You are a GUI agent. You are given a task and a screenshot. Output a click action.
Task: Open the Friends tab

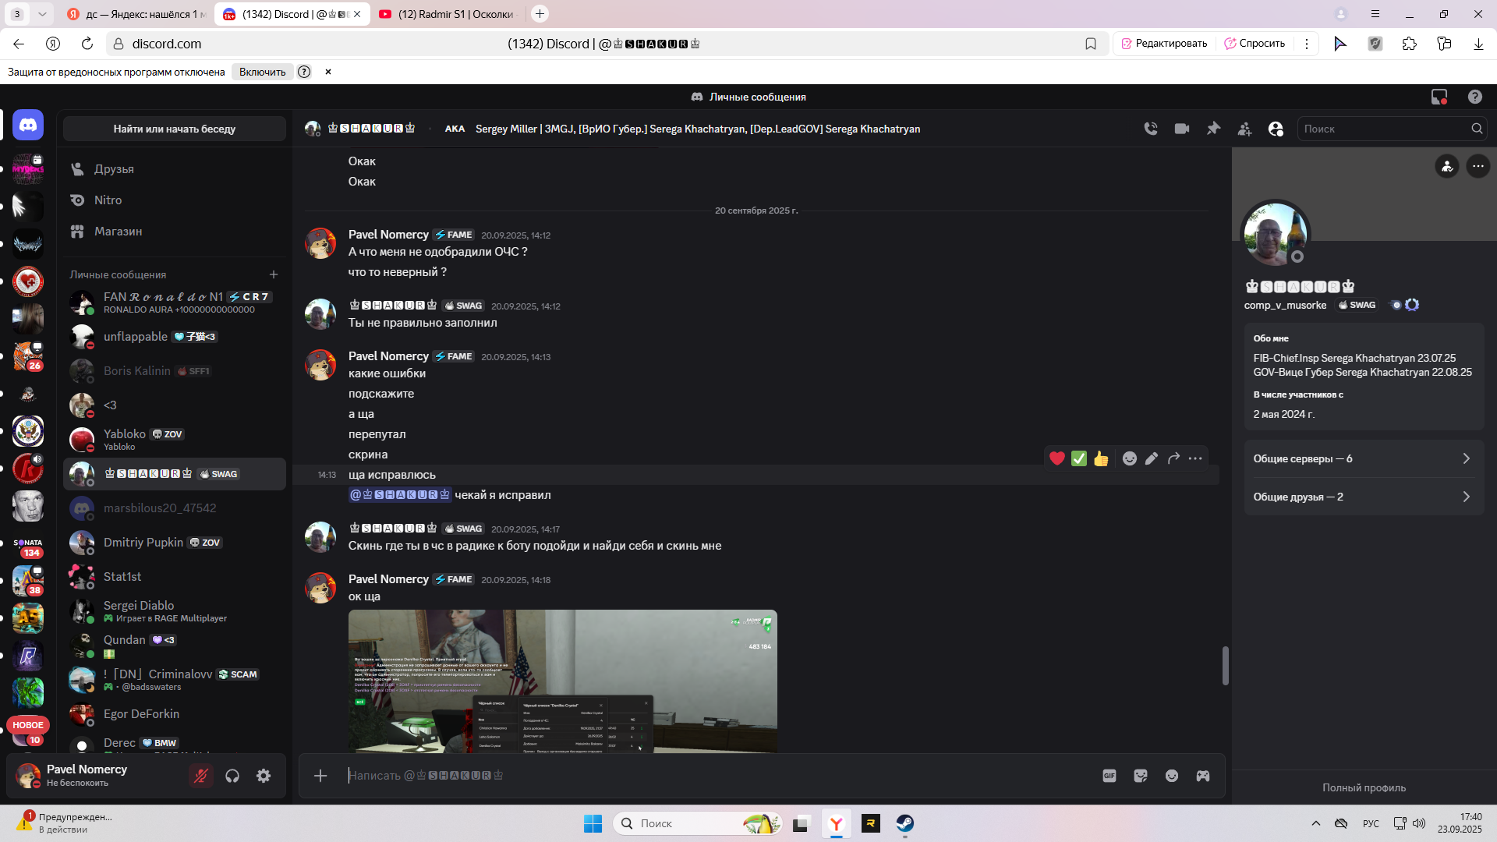pos(114,169)
